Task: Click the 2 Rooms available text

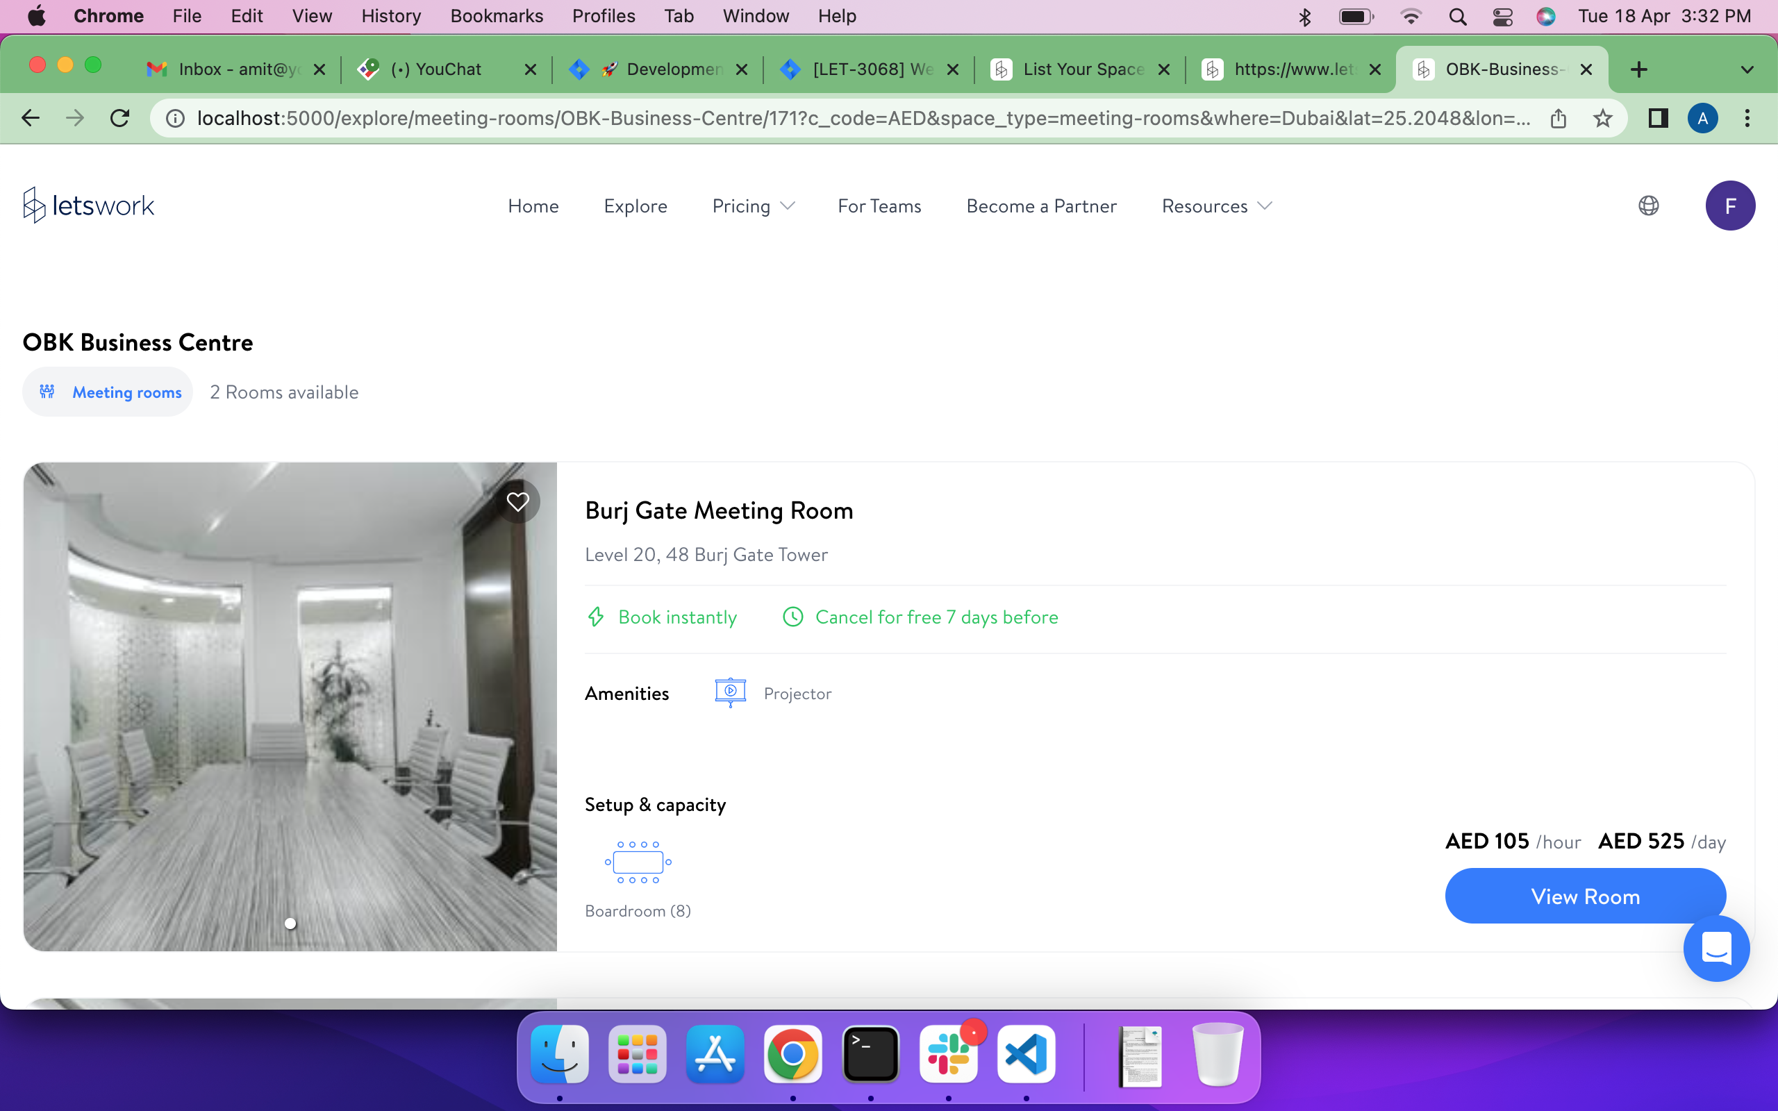Action: pos(284,392)
